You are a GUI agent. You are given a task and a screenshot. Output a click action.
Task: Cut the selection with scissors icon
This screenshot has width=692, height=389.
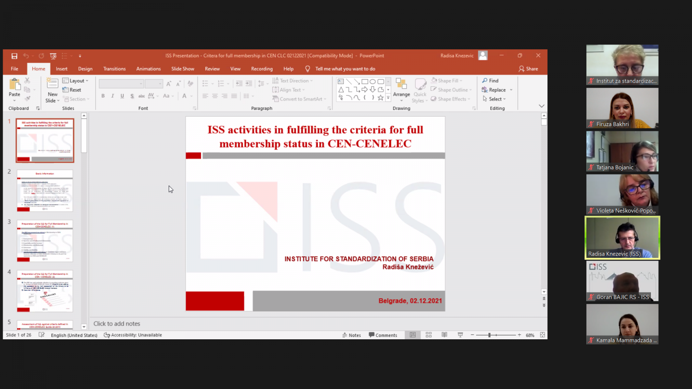27,81
